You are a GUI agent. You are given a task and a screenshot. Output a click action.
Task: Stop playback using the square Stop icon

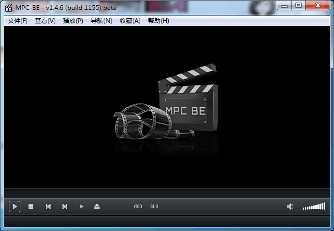[x=31, y=207]
